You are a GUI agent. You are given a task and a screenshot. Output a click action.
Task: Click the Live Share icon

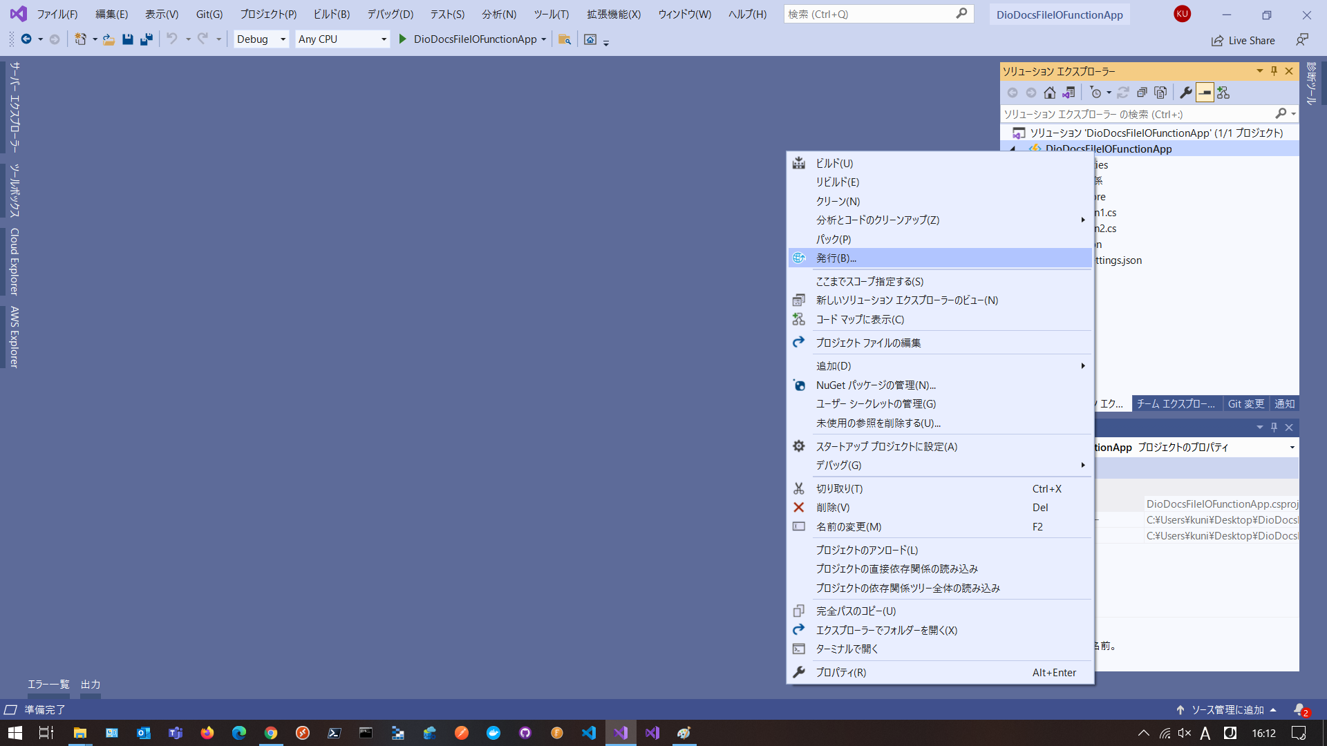1217,41
